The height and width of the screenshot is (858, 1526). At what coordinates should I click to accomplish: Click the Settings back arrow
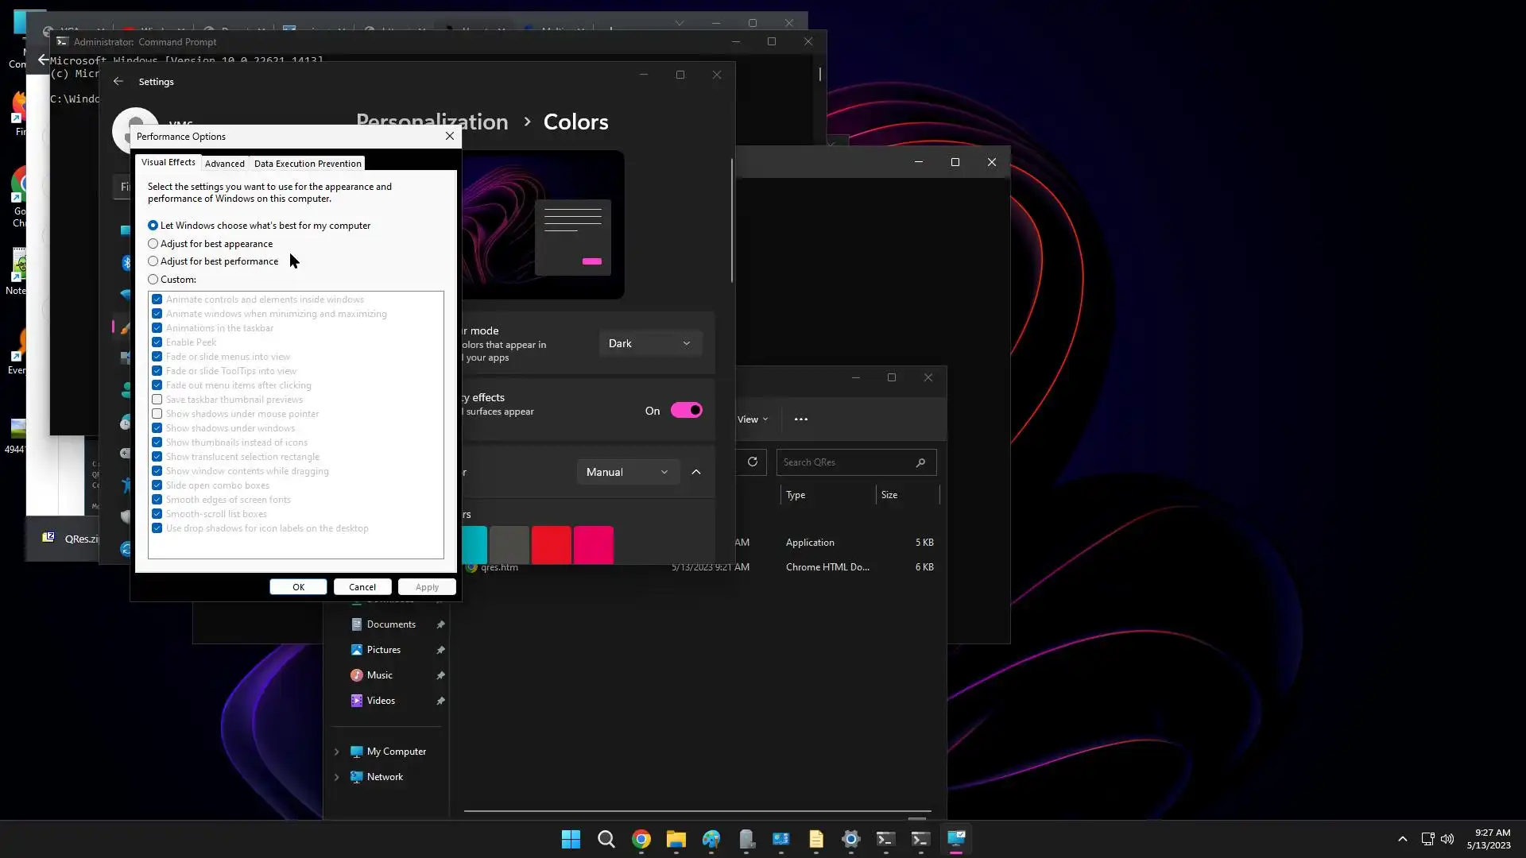[x=118, y=82]
